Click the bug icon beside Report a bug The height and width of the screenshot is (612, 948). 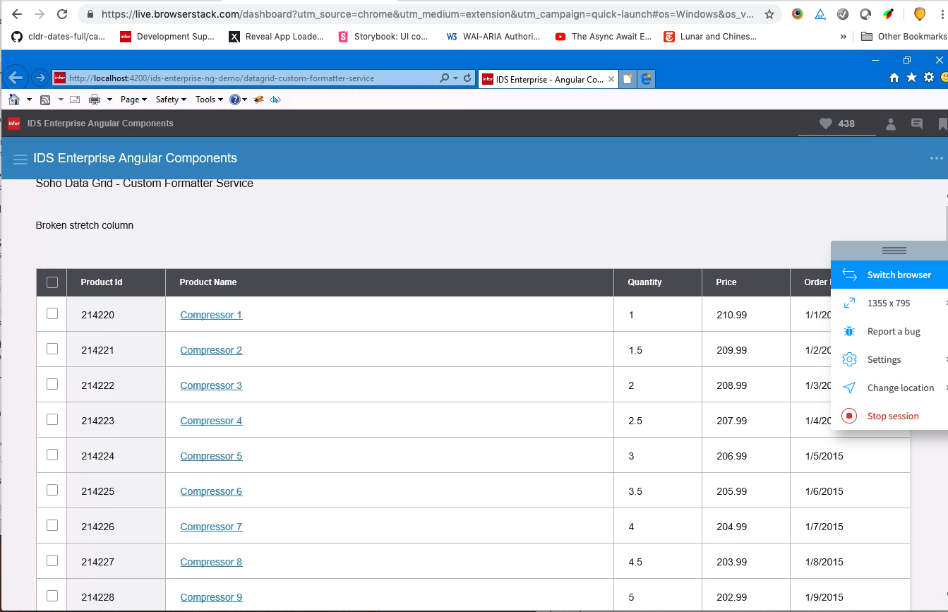pyautogui.click(x=849, y=331)
